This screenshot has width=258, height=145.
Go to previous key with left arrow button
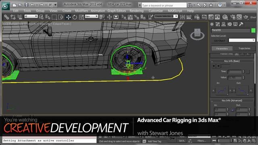[x=214, y=66]
